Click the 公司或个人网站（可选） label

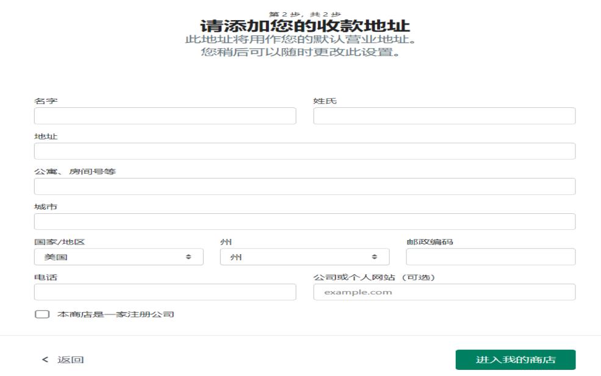(x=374, y=277)
